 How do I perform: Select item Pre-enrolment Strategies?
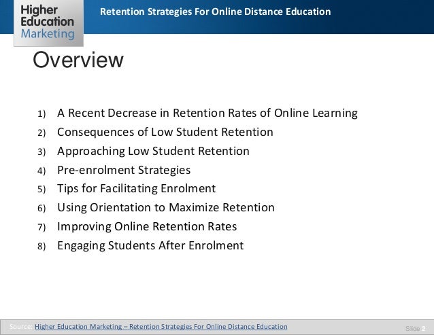pyautogui.click(x=124, y=170)
